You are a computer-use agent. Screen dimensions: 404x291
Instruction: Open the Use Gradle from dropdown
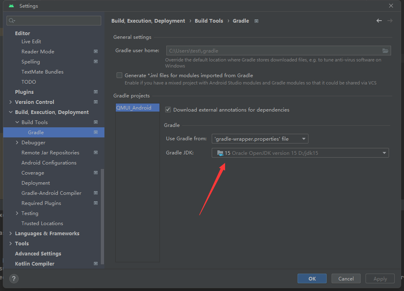pos(260,139)
